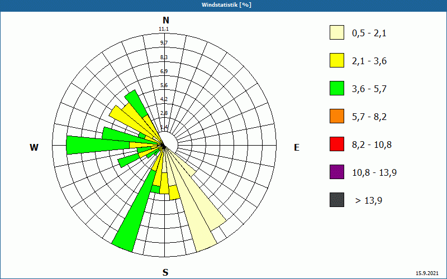Click the red 8,2 - 10,8 legend swatch
The width and height of the screenshot is (447, 279).
tap(337, 144)
